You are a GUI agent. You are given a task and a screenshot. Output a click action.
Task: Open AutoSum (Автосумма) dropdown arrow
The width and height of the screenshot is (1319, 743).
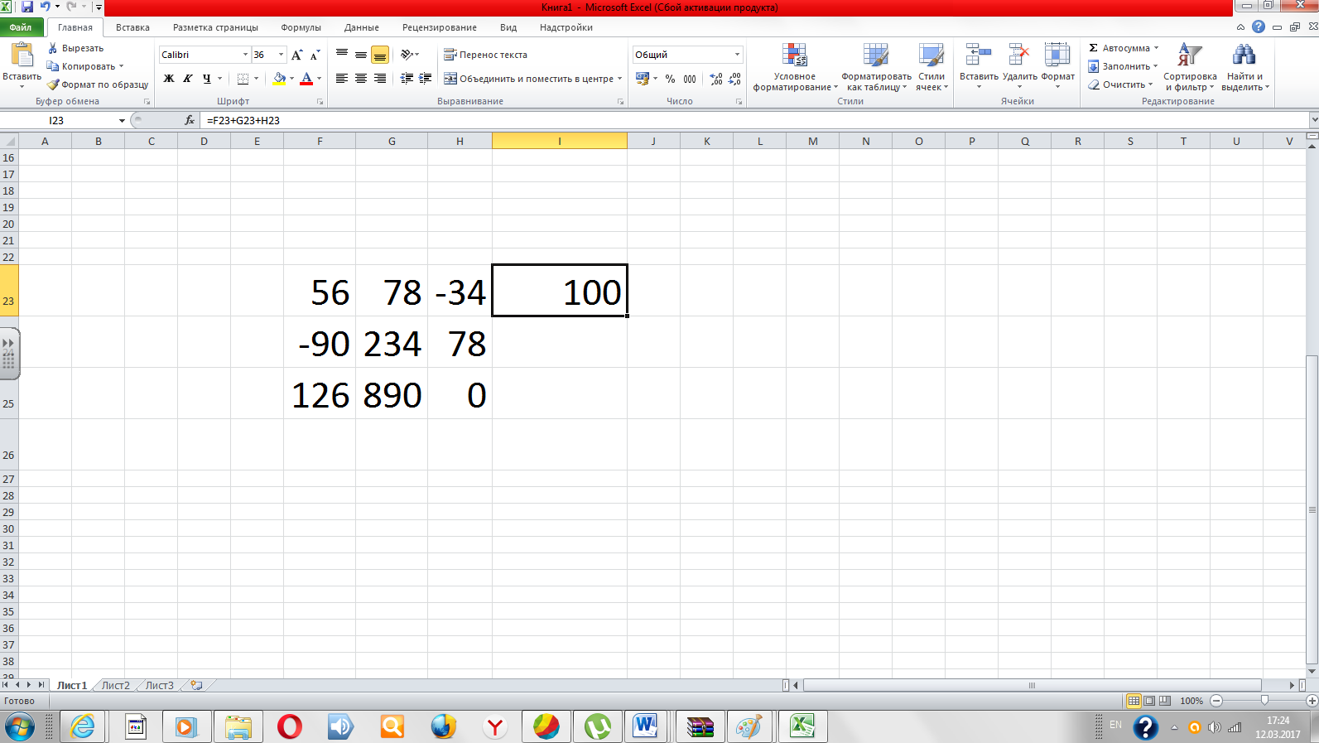(x=1156, y=48)
